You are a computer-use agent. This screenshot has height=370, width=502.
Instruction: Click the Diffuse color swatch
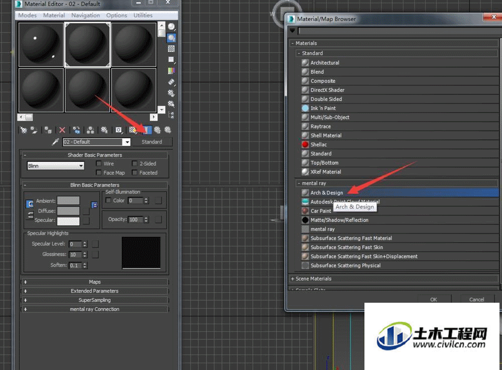[x=68, y=211]
